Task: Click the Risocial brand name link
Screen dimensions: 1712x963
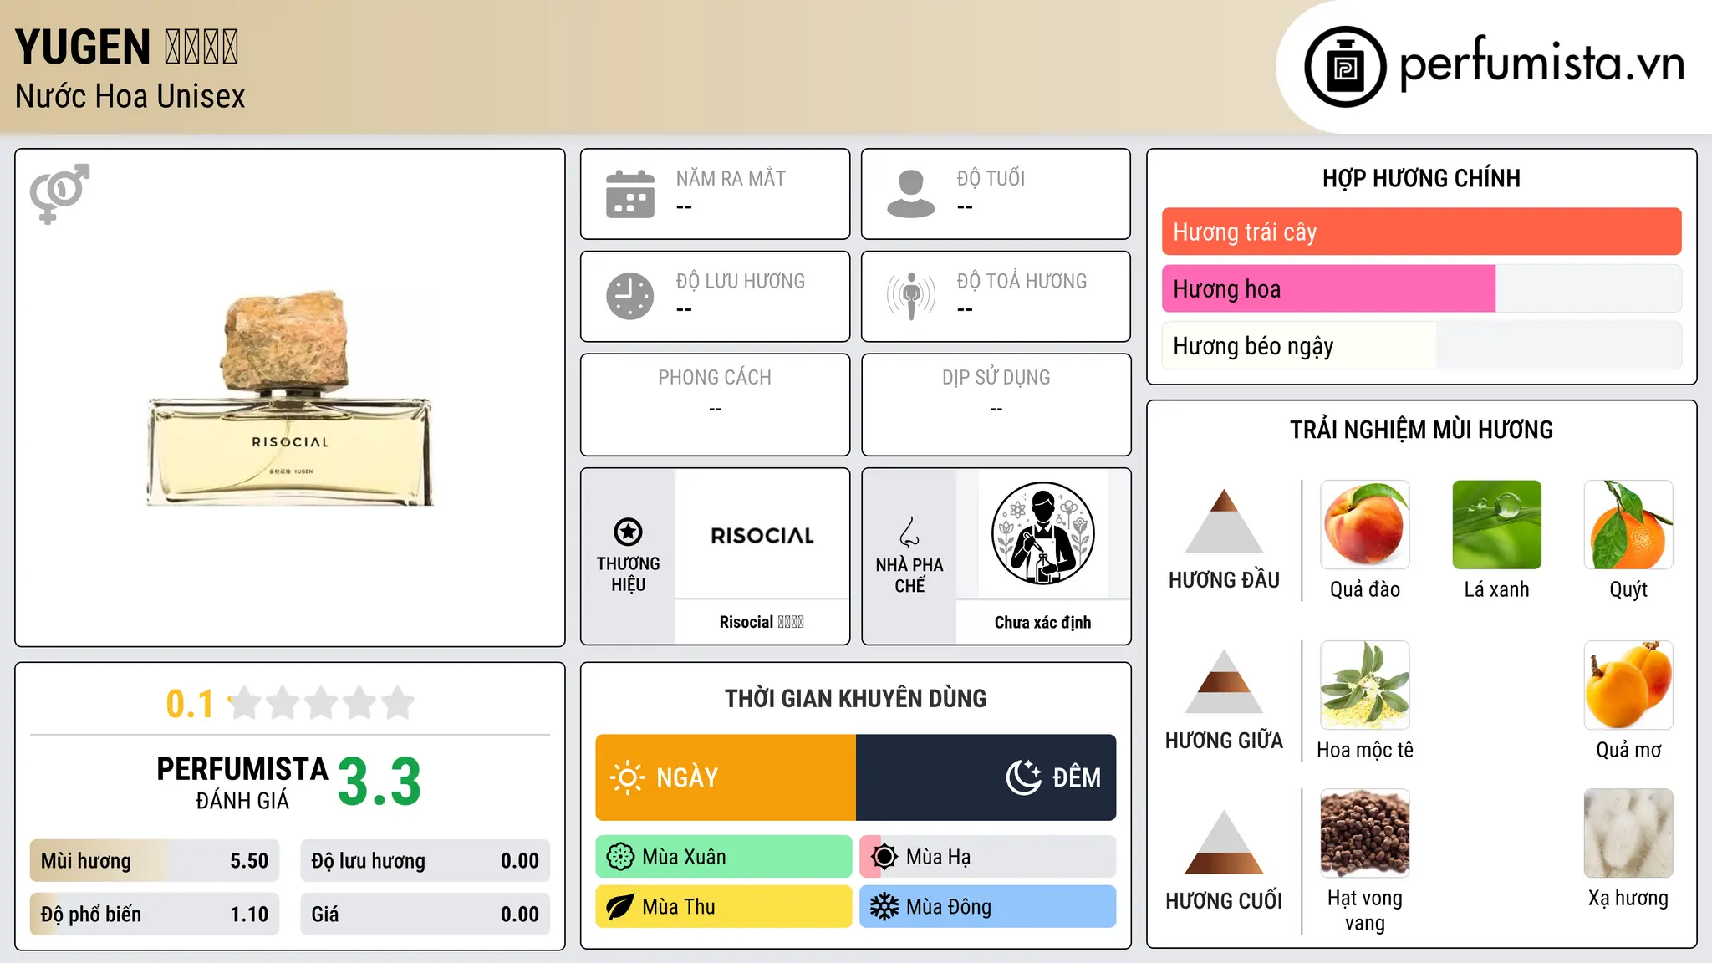Action: click(762, 622)
